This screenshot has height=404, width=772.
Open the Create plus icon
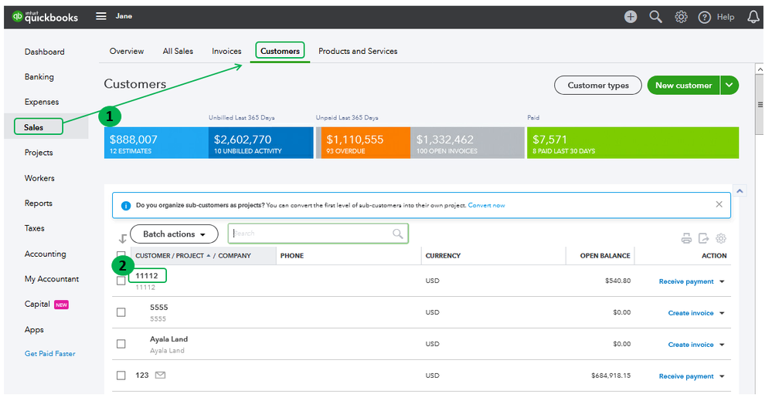pos(631,16)
